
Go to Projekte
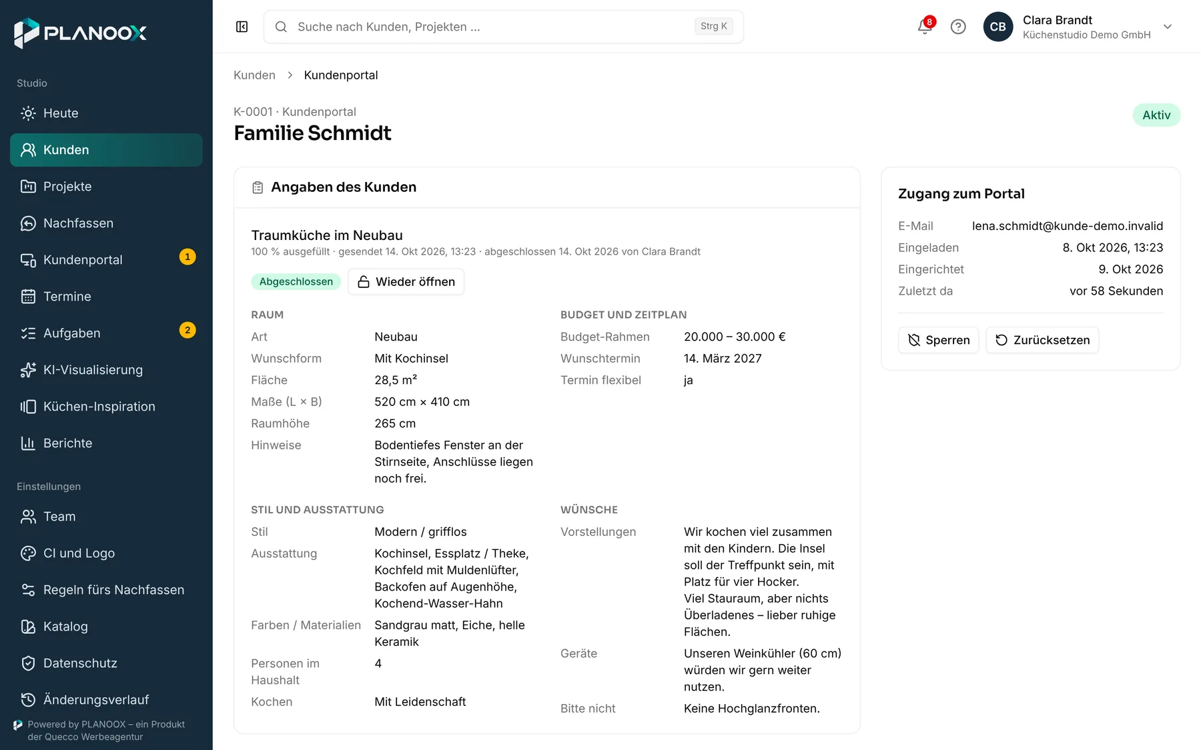(x=106, y=187)
